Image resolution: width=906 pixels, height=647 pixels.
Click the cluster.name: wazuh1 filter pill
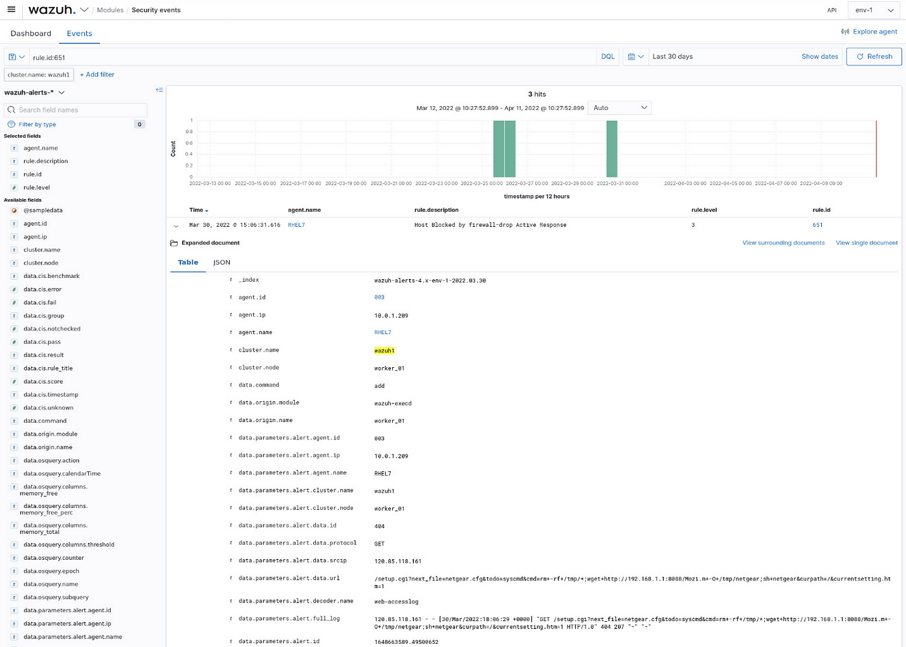coord(39,75)
